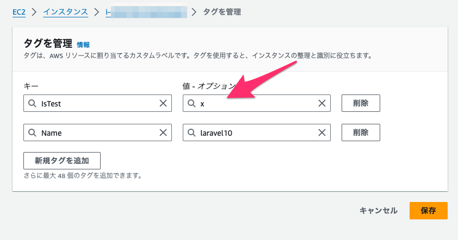Click the 値 - オプション column label
This screenshot has height=240, width=458.
209,86
